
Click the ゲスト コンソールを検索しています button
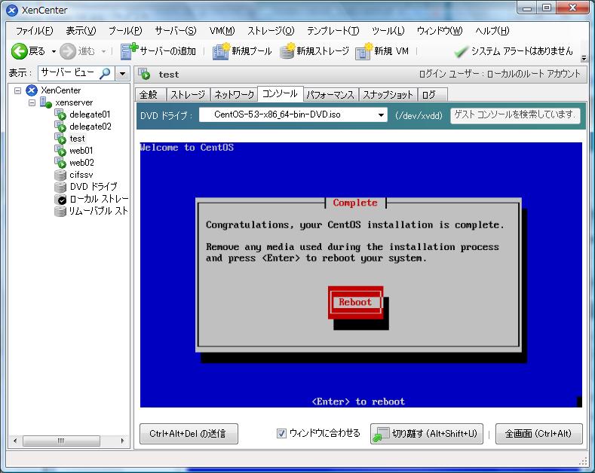click(x=515, y=115)
